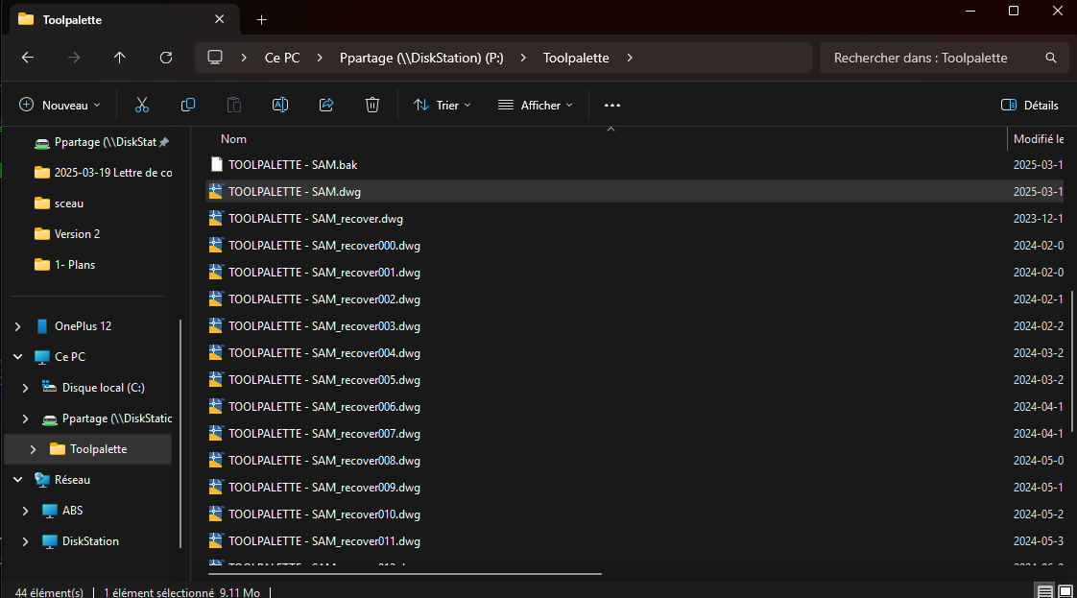
Task: Navigate back with the Back arrow
Action: coord(28,58)
